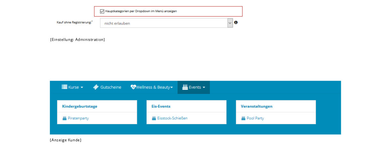Image resolution: width=384 pixels, height=156 pixels.
Task: Click the heartbeat icon beside Wellness & Beauty
Action: 133,87
